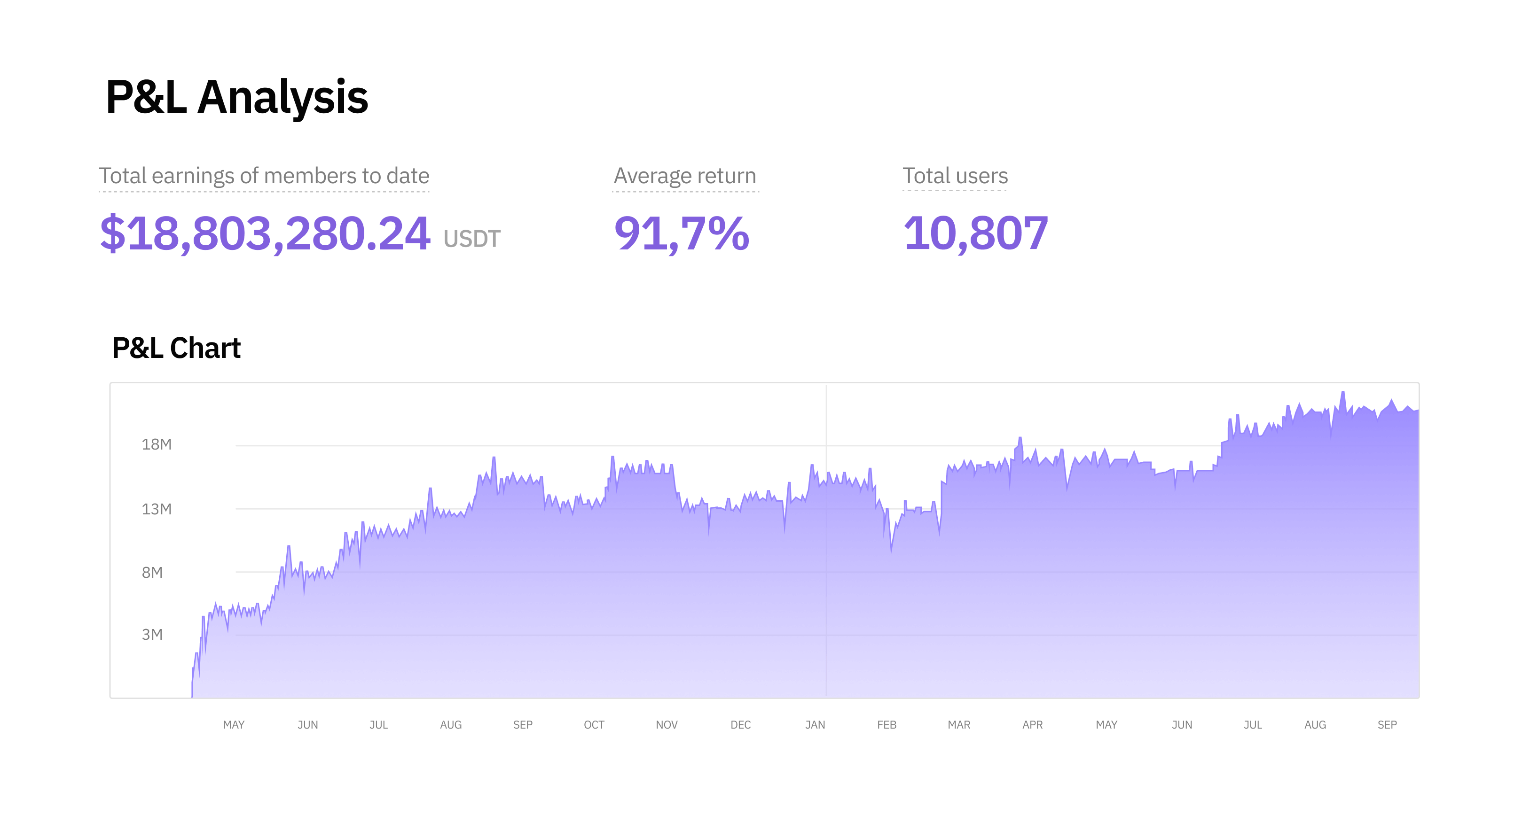The width and height of the screenshot is (1530, 823).
Task: Click the P&L Chart heading
Action: coord(176,348)
